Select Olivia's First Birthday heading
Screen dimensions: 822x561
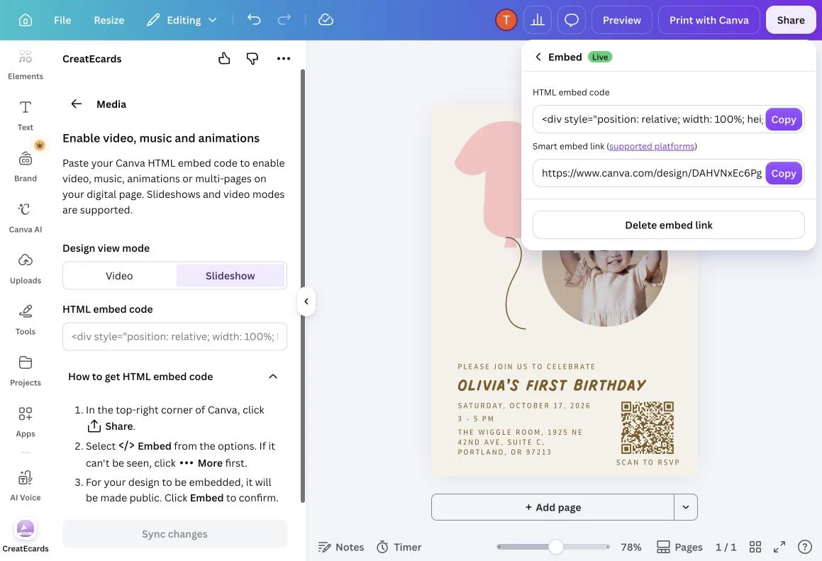pyautogui.click(x=552, y=385)
